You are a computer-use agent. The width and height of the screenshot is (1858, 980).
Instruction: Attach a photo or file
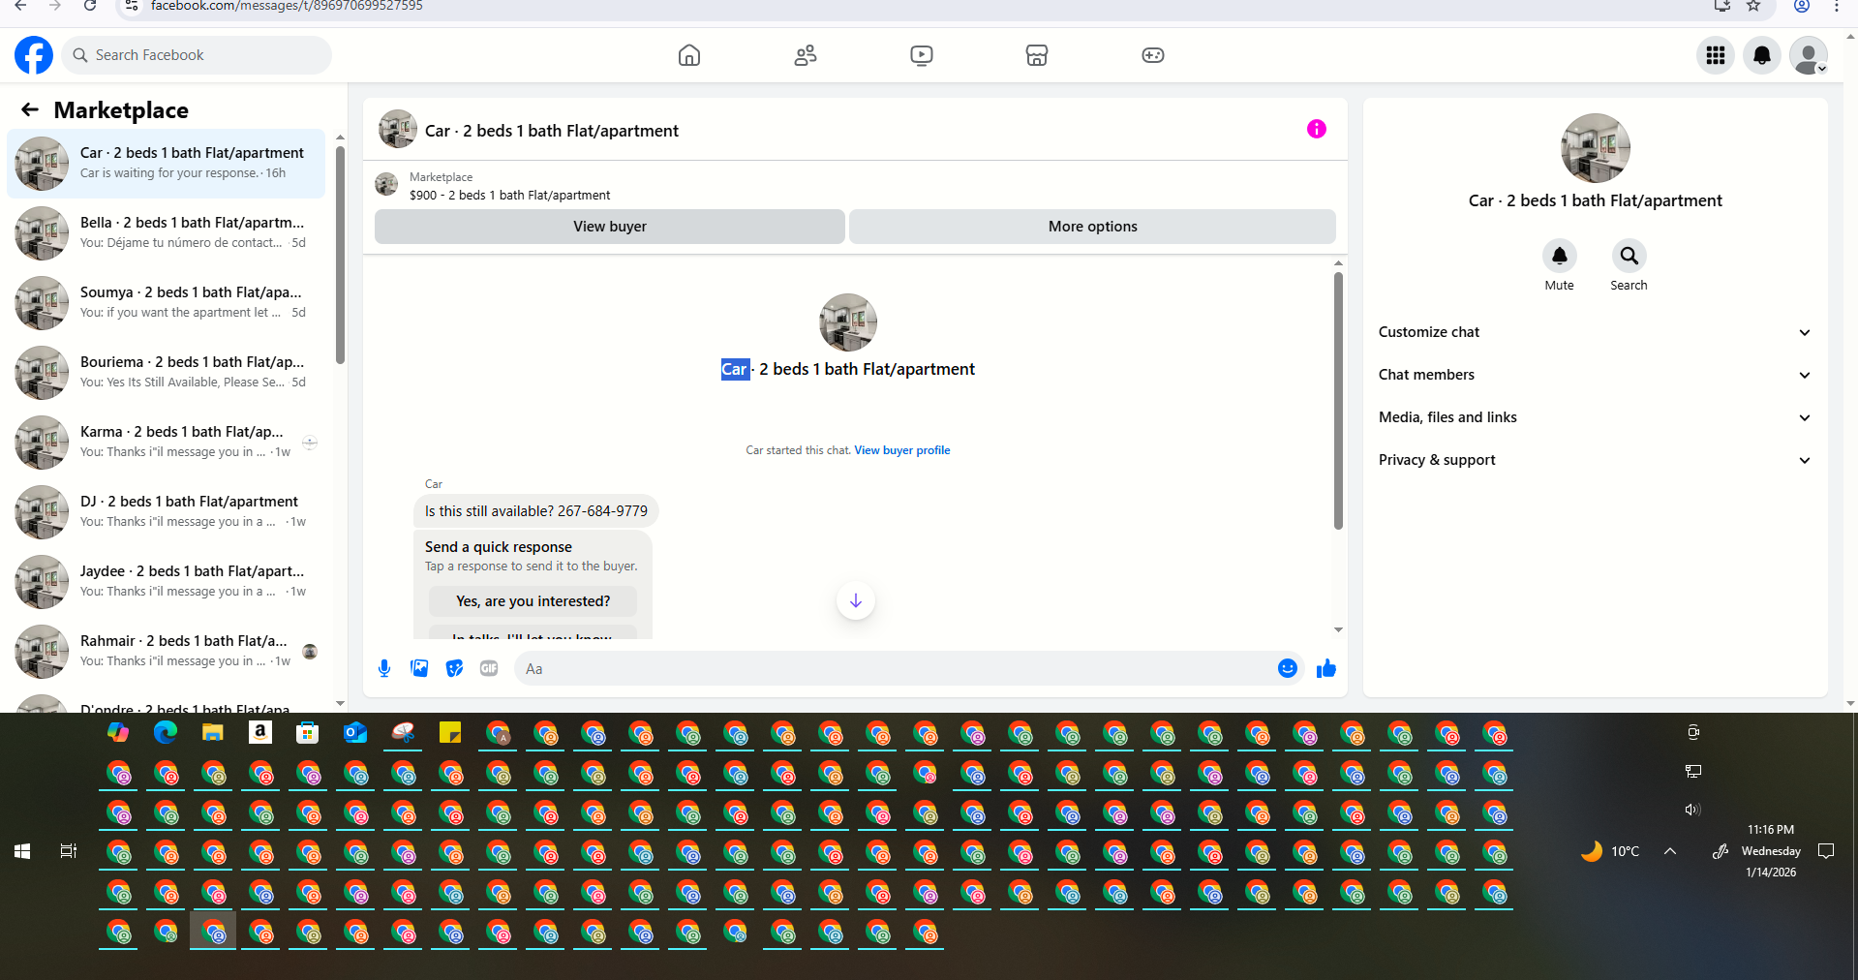(x=419, y=668)
